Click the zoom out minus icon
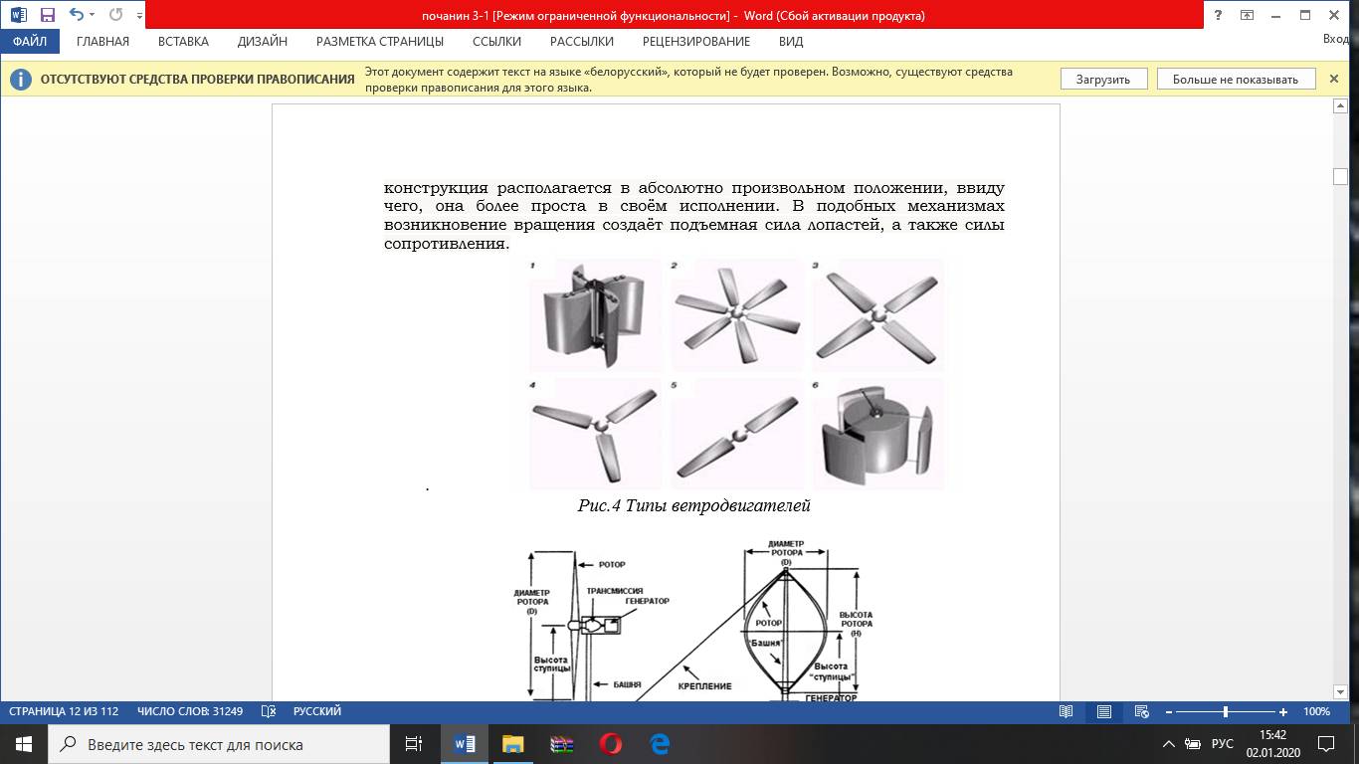The width and height of the screenshot is (1359, 764). click(x=1169, y=712)
